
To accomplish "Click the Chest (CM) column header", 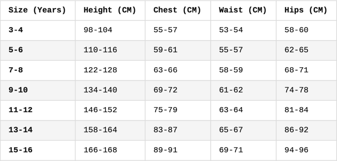I will [x=177, y=10].
